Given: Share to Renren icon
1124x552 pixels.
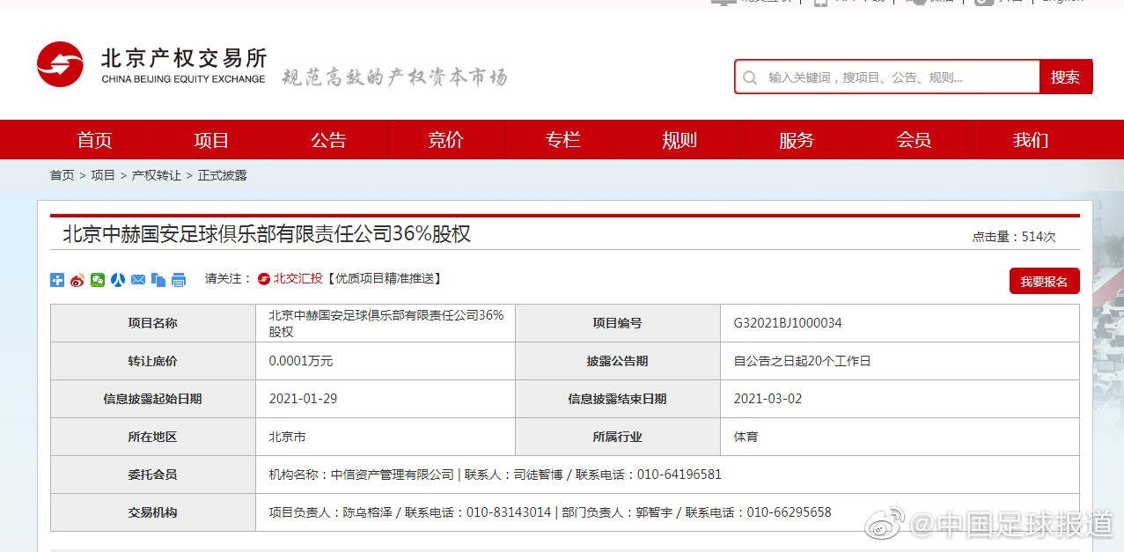Looking at the screenshot, I should click(118, 280).
